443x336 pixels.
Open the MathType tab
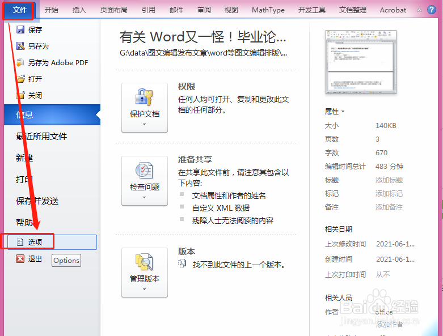pos(268,10)
